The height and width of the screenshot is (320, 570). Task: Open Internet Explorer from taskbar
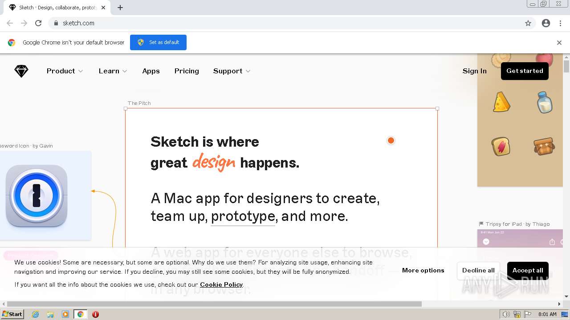(35, 314)
